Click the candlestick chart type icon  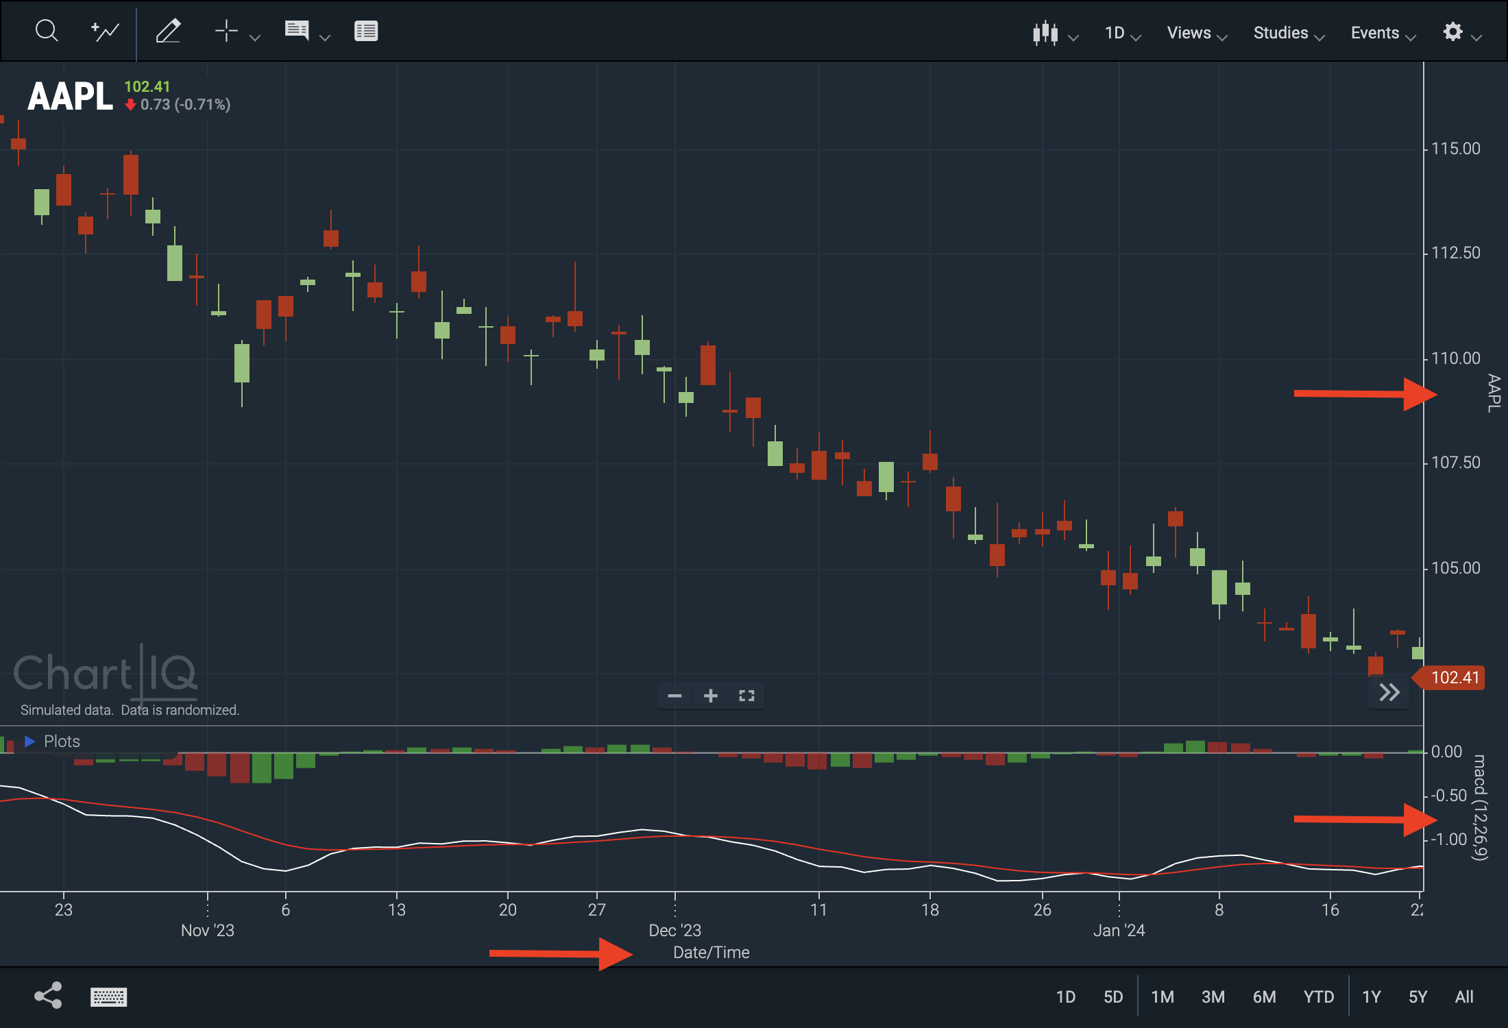coord(1045,33)
